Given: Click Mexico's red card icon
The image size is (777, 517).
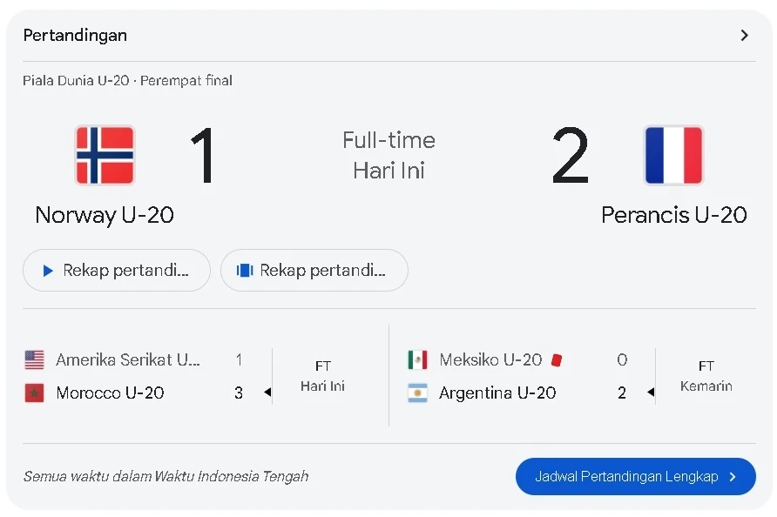Looking at the screenshot, I should 557,359.
